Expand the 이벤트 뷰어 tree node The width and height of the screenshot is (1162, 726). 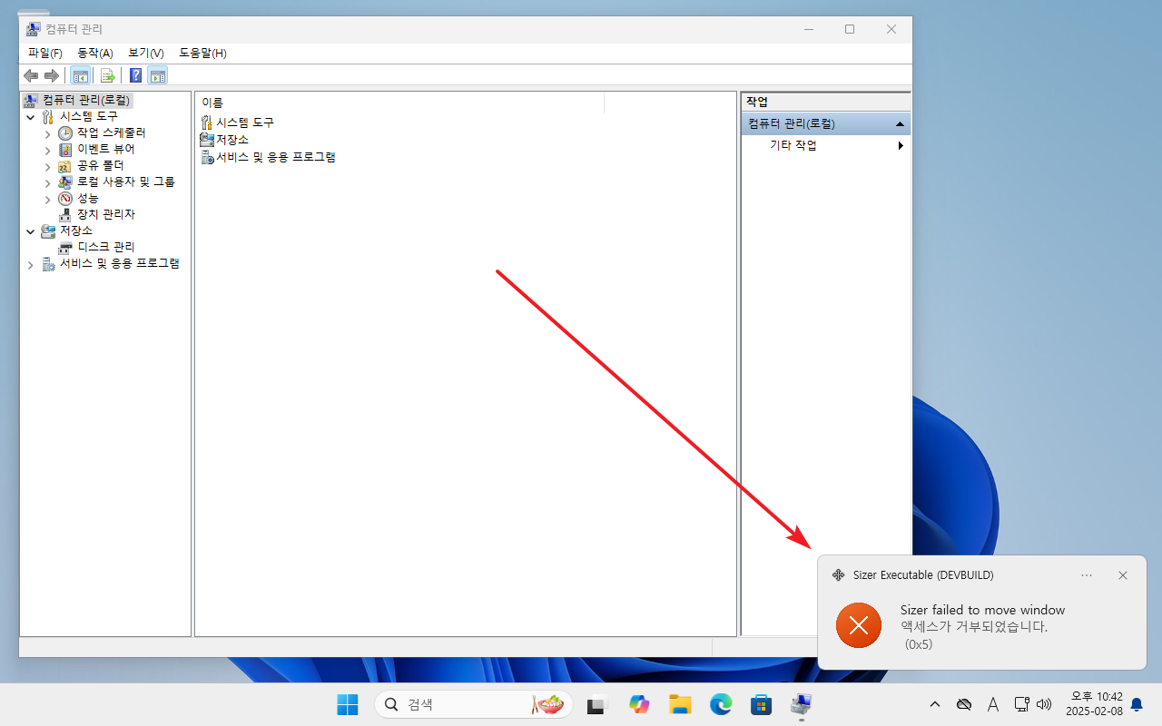pos(47,149)
